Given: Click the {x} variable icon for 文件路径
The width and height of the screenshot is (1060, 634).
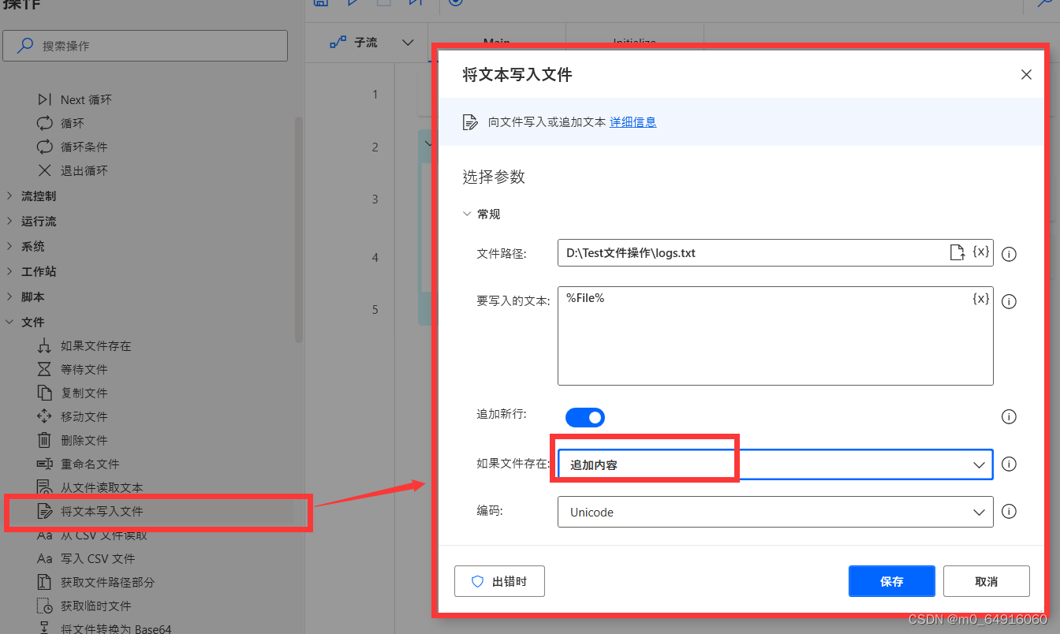Looking at the screenshot, I should tap(981, 252).
